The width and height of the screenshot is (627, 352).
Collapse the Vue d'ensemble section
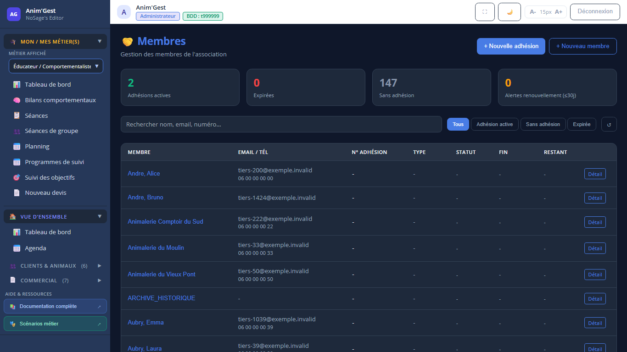click(x=55, y=217)
